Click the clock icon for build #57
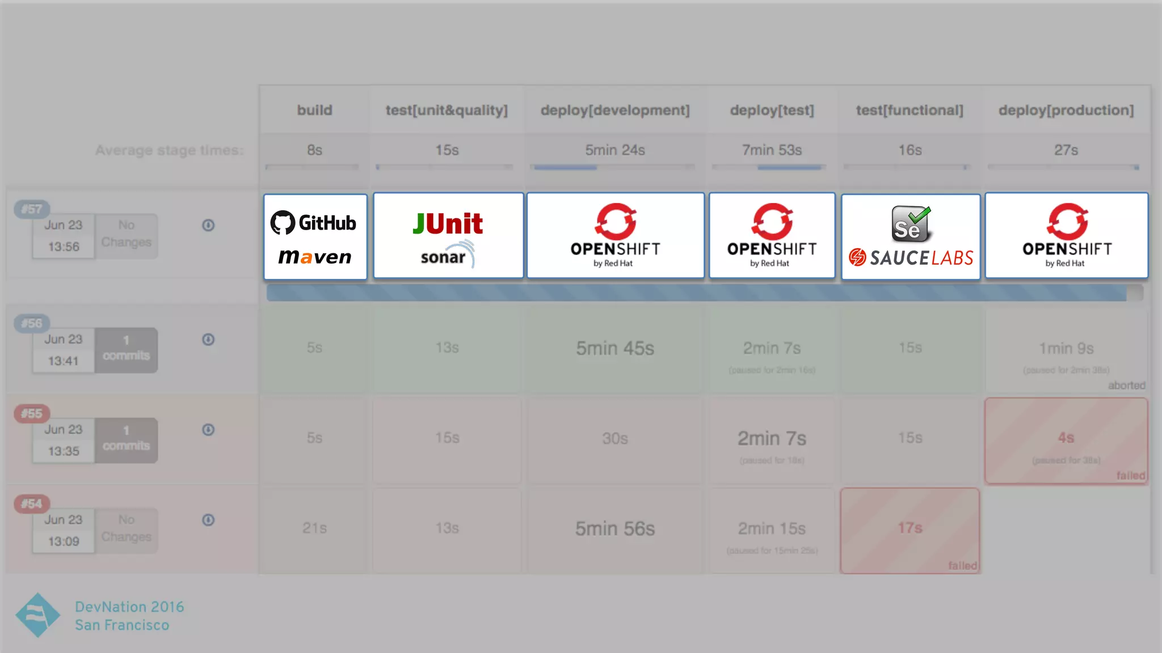 tap(208, 225)
